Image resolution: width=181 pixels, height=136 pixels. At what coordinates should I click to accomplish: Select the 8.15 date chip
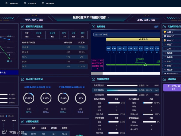coord(146,49)
